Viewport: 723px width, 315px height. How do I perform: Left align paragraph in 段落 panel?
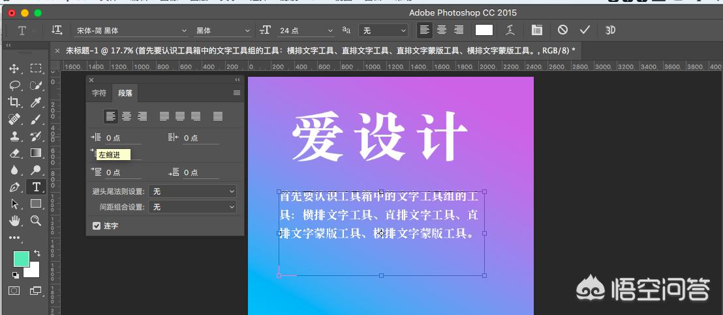click(111, 116)
